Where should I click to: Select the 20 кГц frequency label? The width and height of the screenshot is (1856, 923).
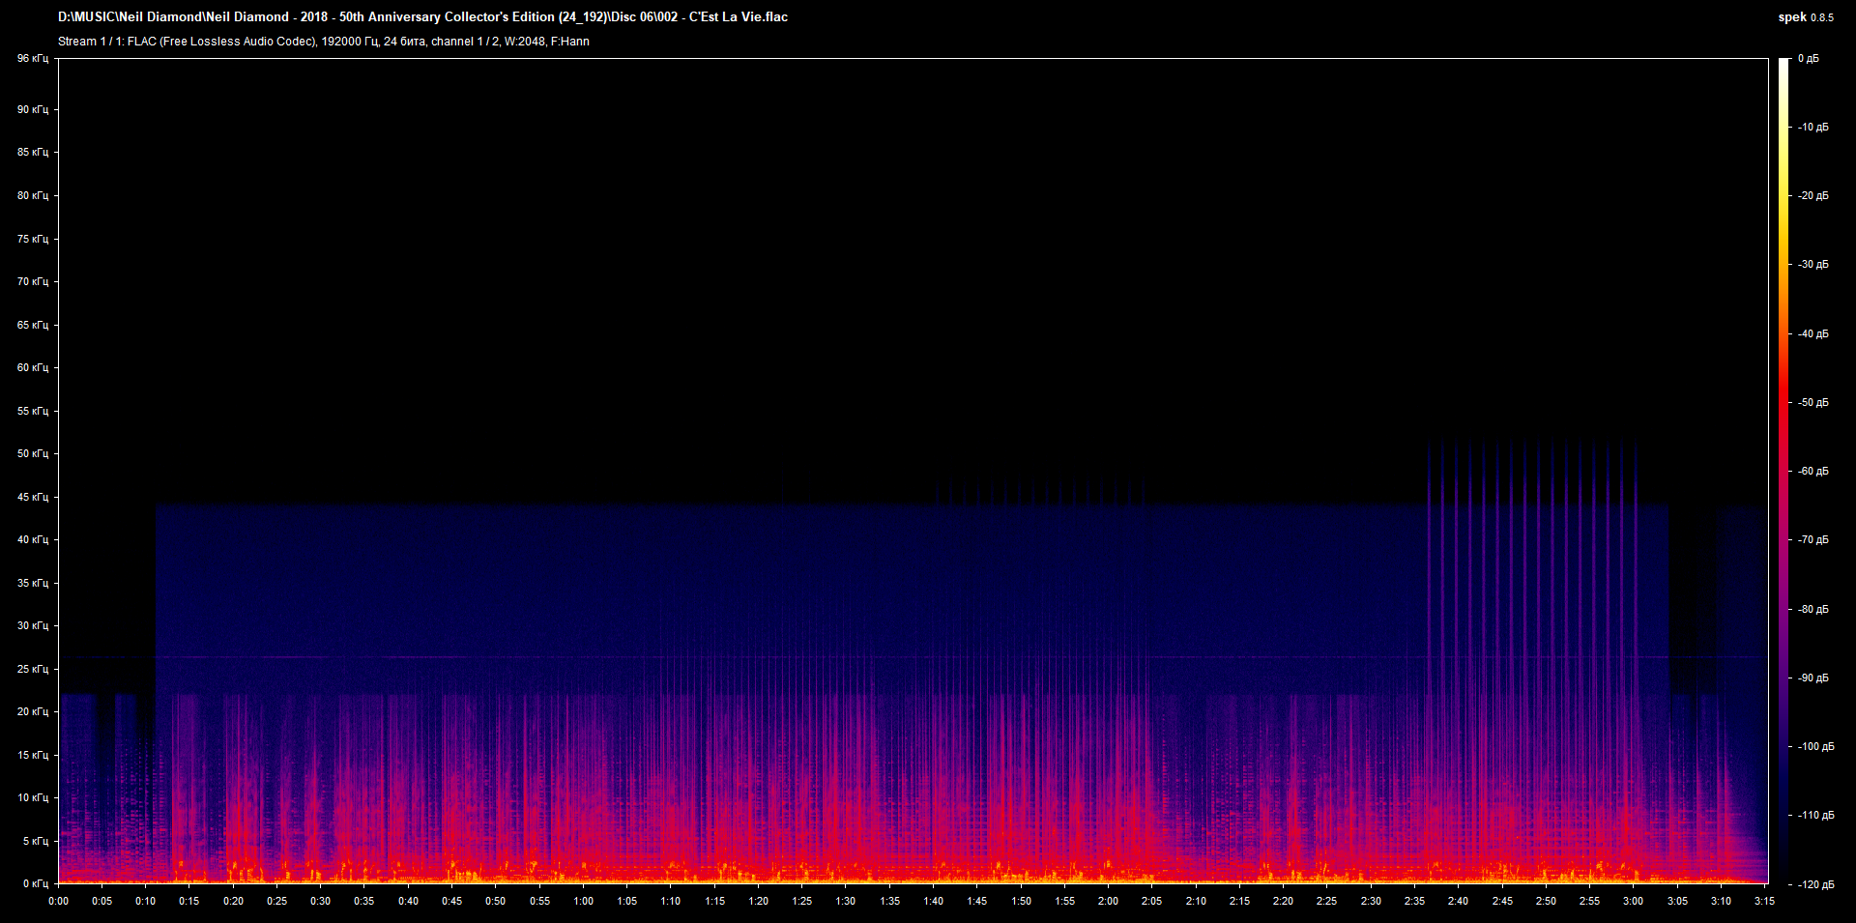click(x=32, y=711)
